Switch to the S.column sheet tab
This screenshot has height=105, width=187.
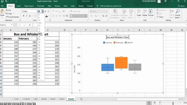click(x=26, y=99)
